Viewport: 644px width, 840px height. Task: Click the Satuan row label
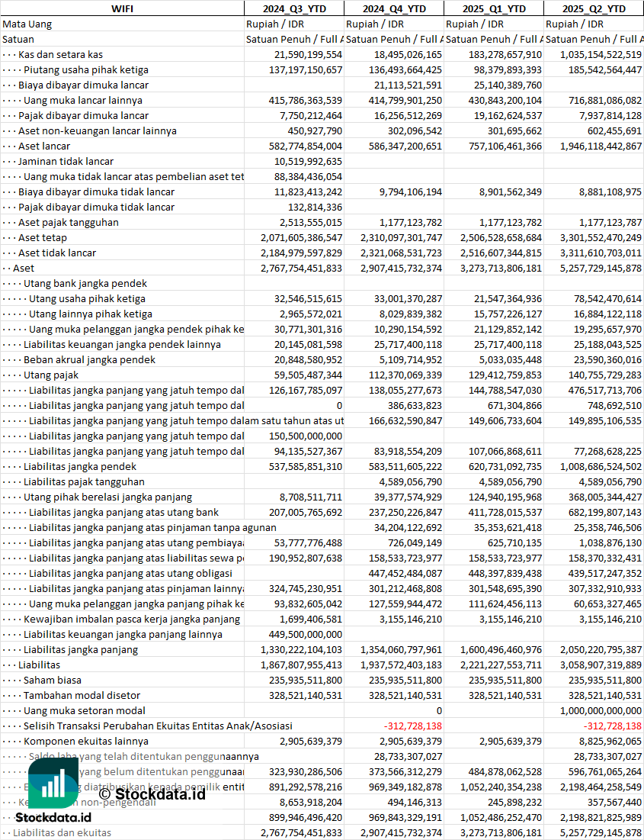(x=19, y=39)
